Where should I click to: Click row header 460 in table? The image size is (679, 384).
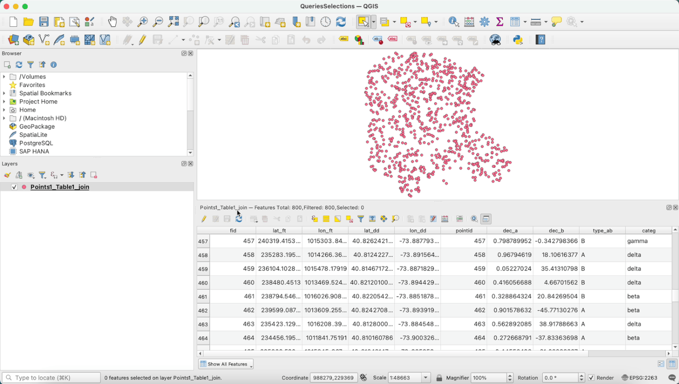(203, 283)
